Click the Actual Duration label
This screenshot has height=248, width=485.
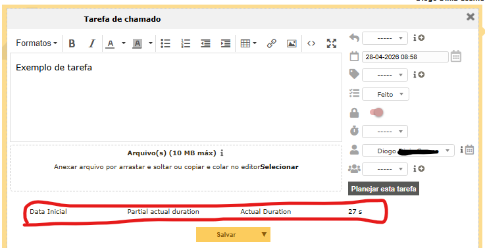[x=266, y=212]
